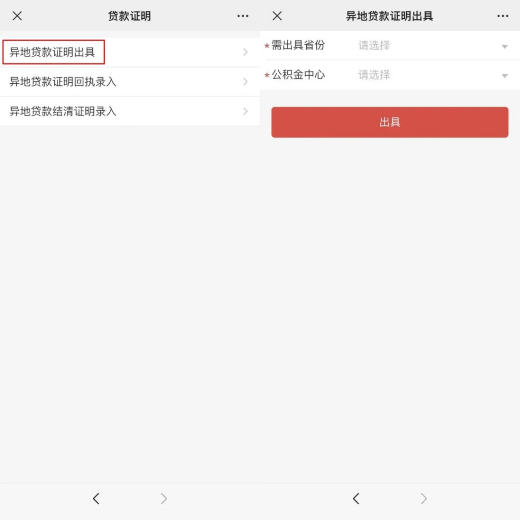Tap chevron on 异地贷款证明出具 row
Viewport: 520px width, 520px height.
245,52
